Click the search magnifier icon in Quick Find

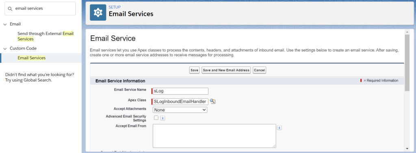point(10,9)
